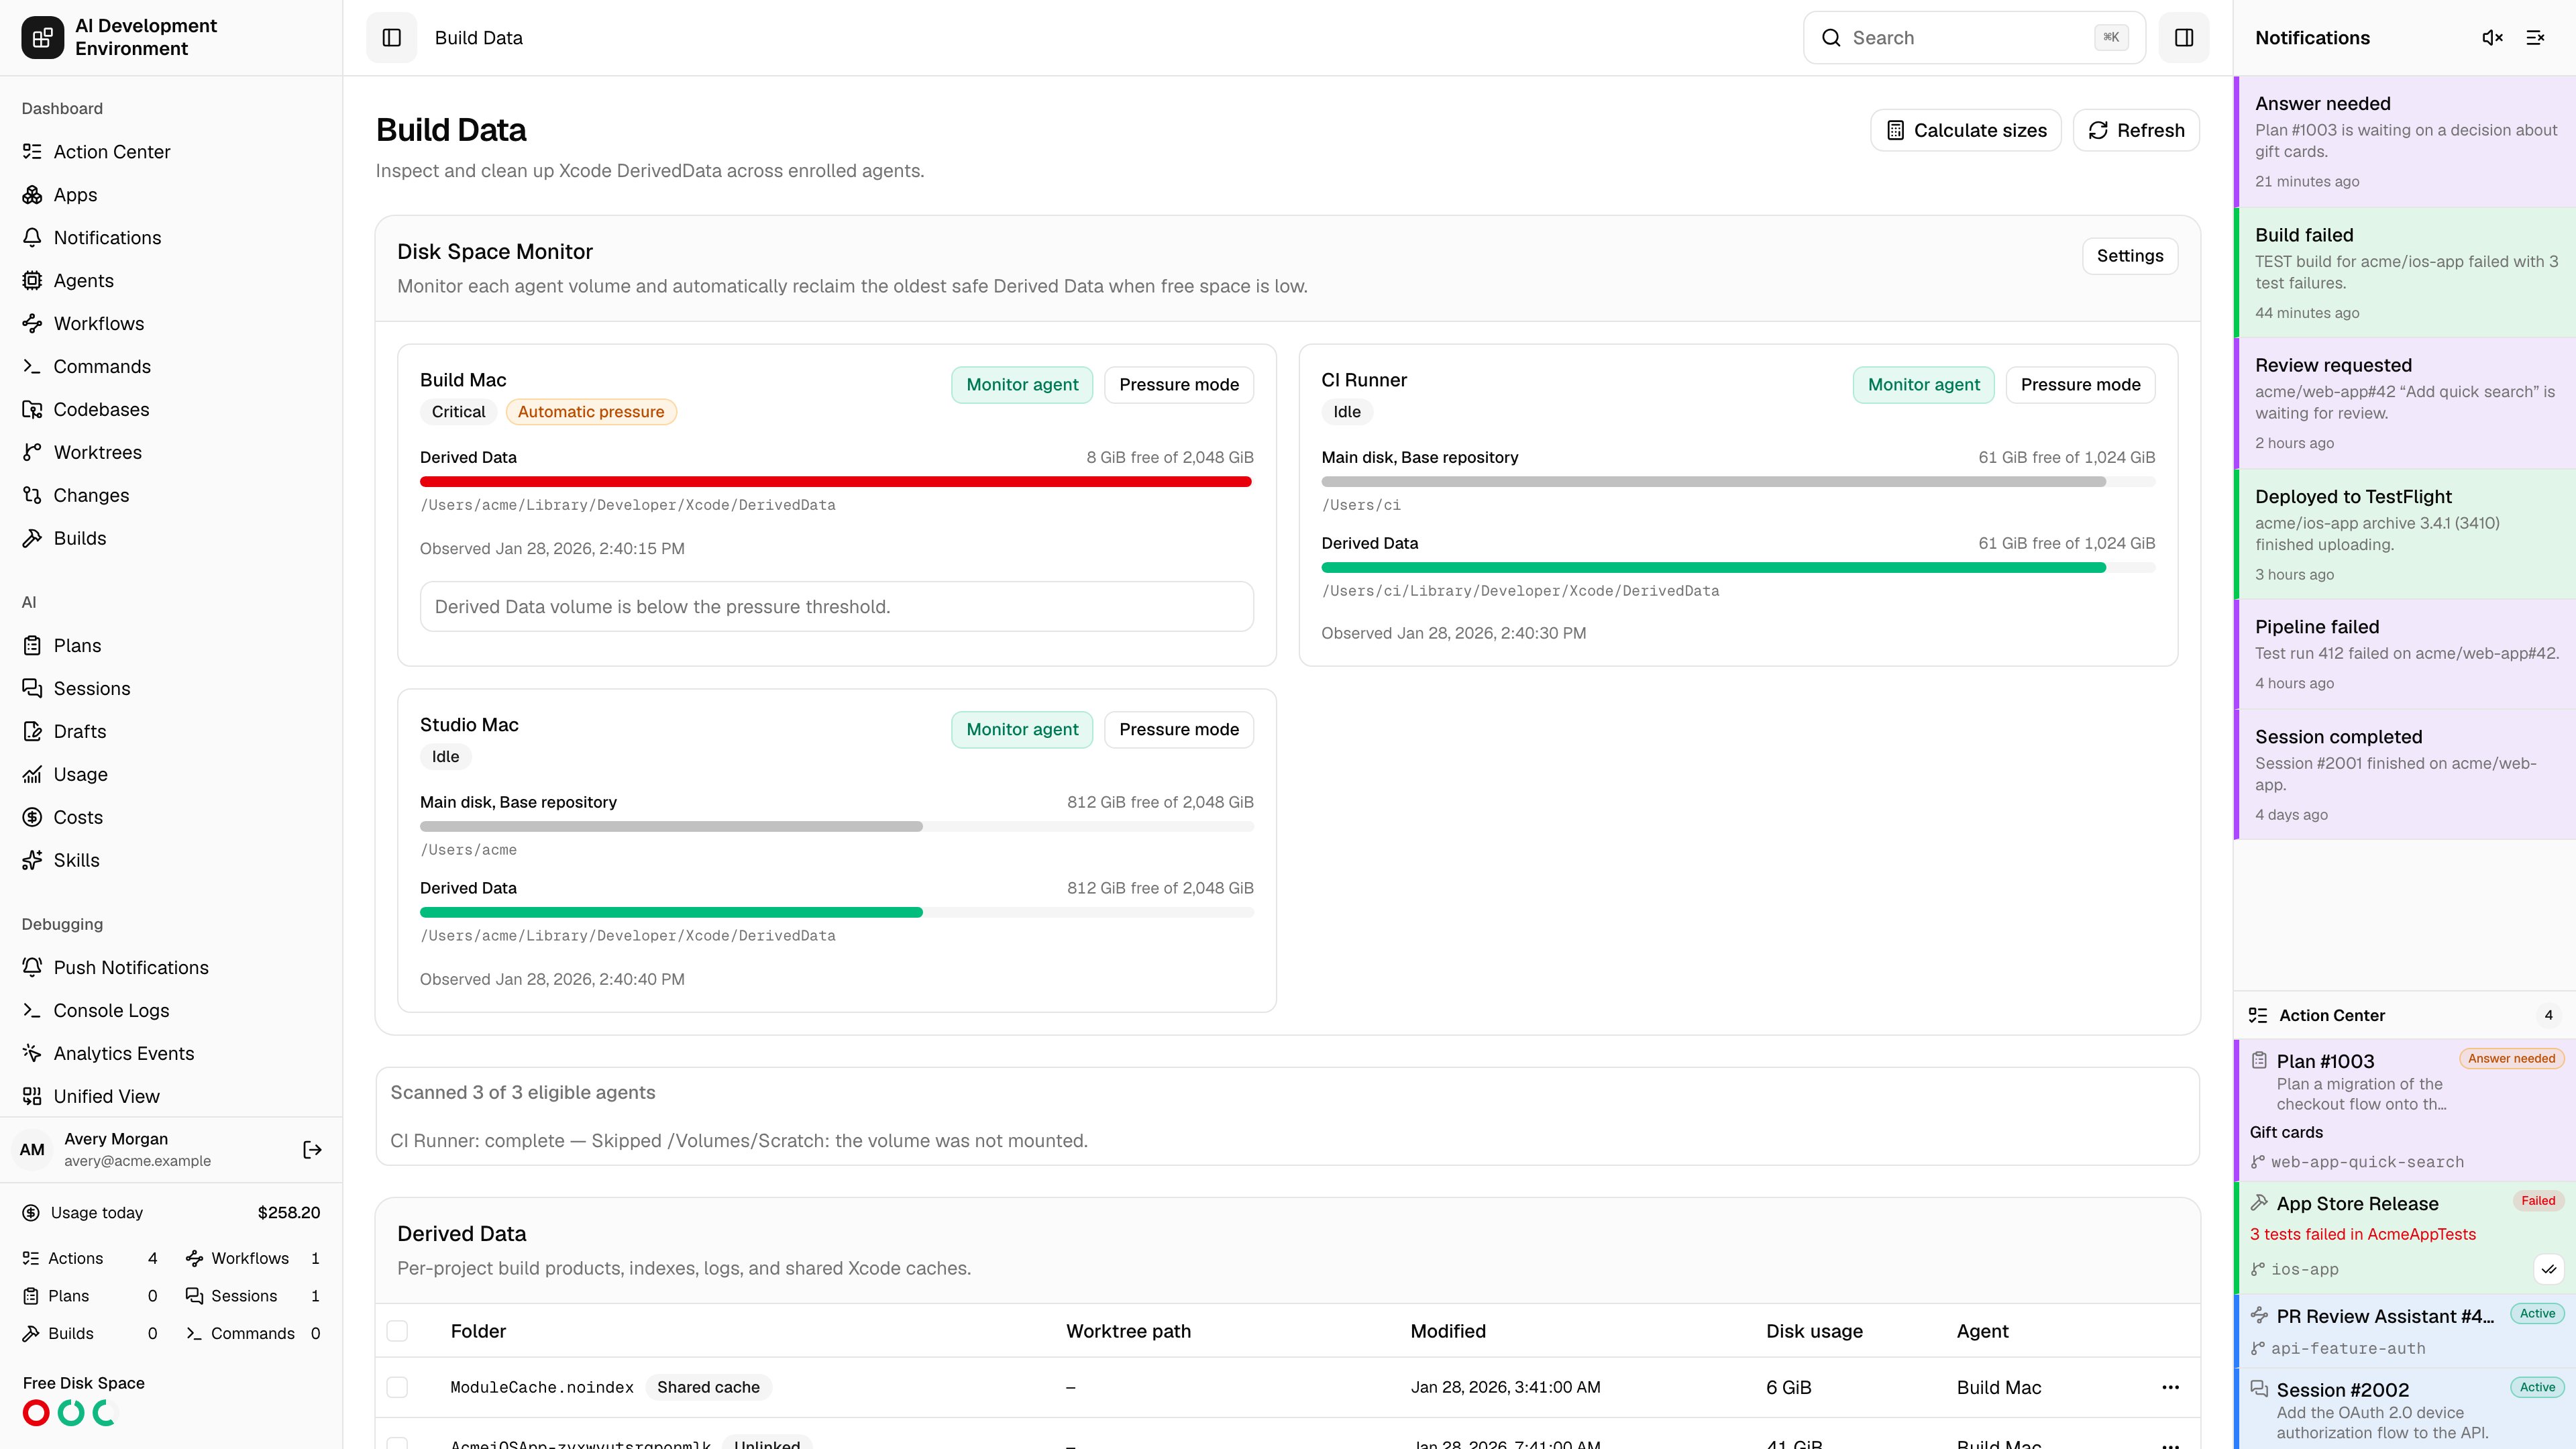Click the Unified View icon
2576x1449 pixels.
click(32, 1097)
